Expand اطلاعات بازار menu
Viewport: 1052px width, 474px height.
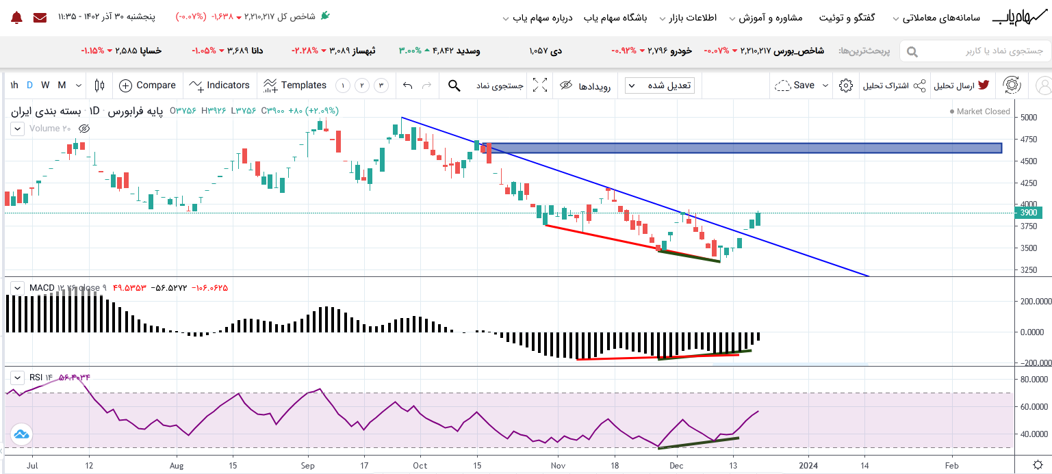pos(688,17)
